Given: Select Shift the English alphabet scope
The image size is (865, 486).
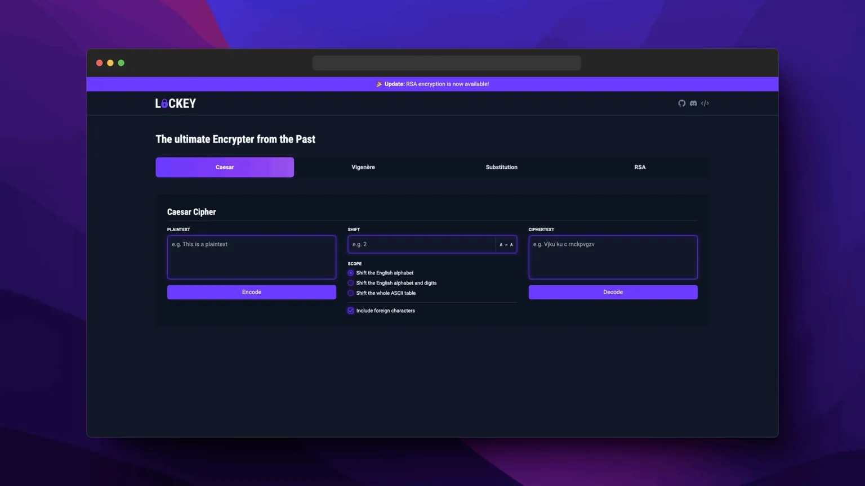Looking at the screenshot, I should click(x=350, y=273).
